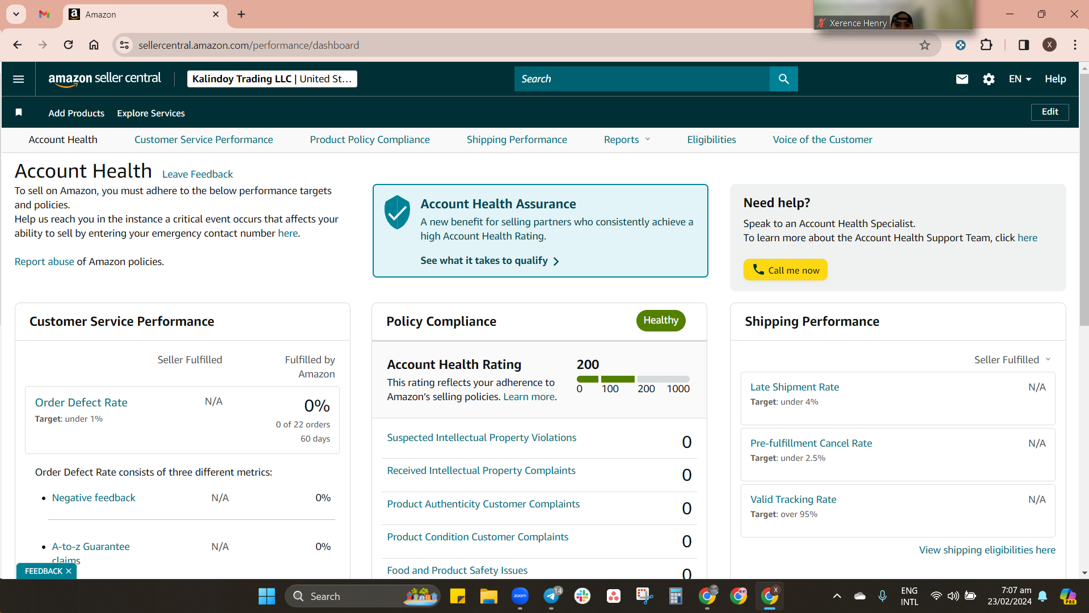Open a new browser tab

coord(242,14)
